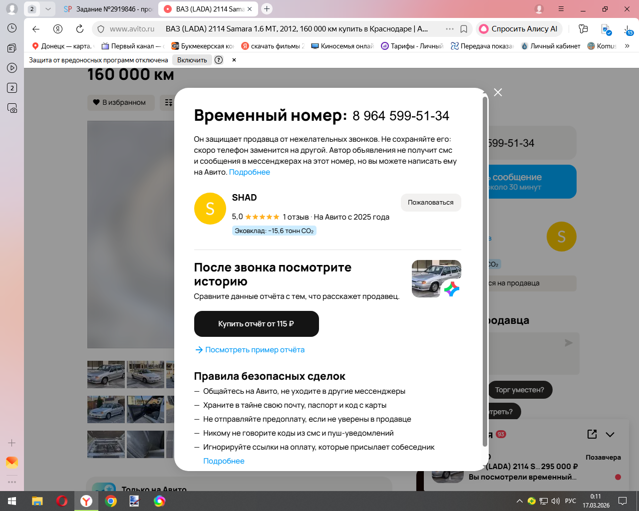Open the Первый канал bookmark
Image resolution: width=639 pixels, height=511 pixels.
coord(133,46)
